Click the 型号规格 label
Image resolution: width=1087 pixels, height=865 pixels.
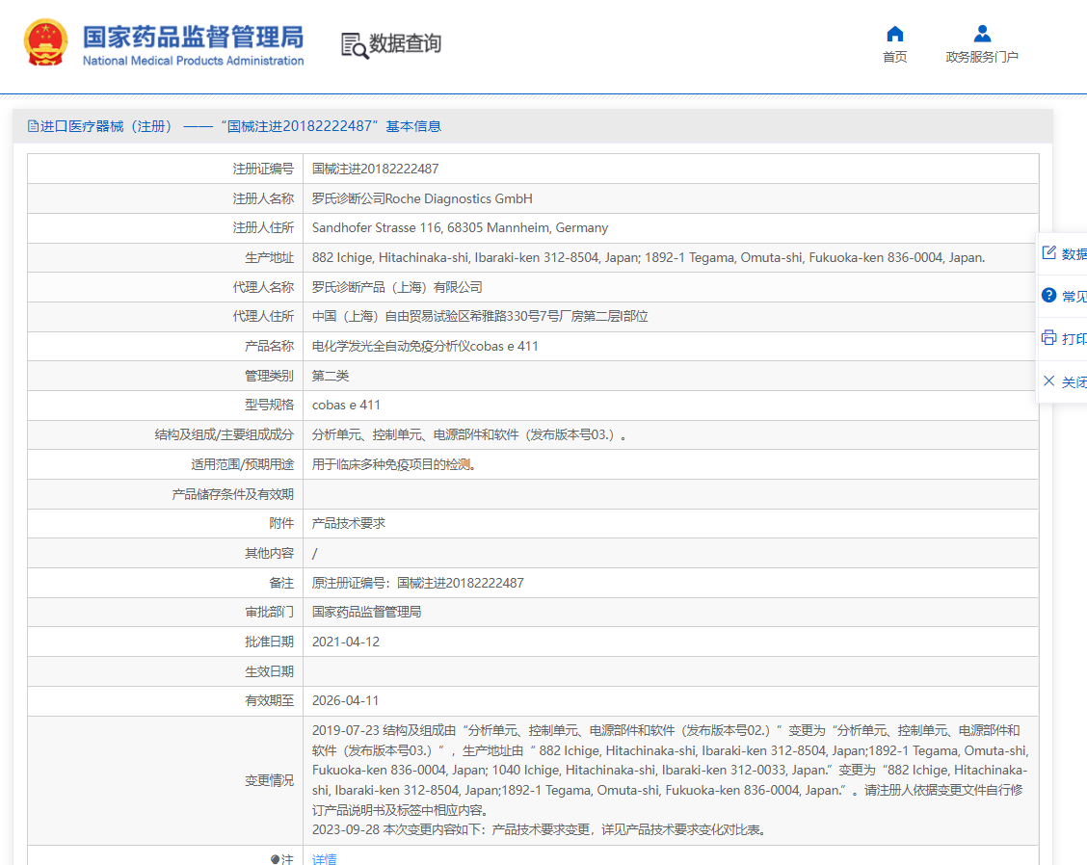[270, 406]
